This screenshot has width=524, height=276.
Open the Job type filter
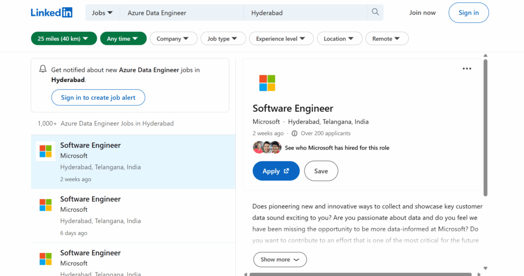(222, 39)
